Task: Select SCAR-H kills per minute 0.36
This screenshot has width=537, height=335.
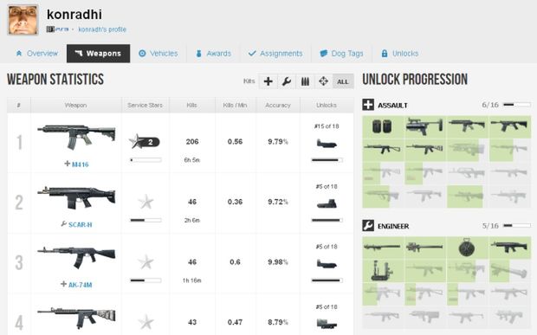Action: tap(235, 202)
